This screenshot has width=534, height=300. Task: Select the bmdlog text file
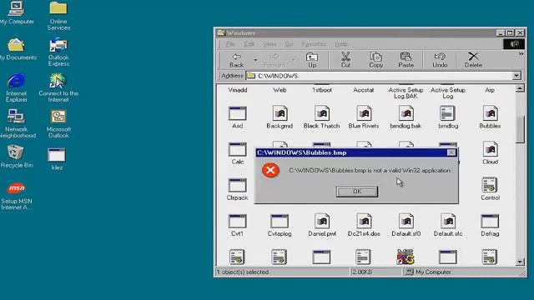pos(448,117)
